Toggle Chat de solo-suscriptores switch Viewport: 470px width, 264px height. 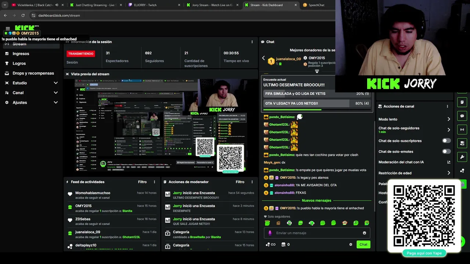(446, 141)
